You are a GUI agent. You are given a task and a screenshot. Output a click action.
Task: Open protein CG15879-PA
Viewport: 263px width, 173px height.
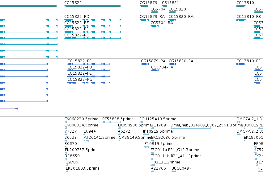pyautogui.click(x=153, y=61)
